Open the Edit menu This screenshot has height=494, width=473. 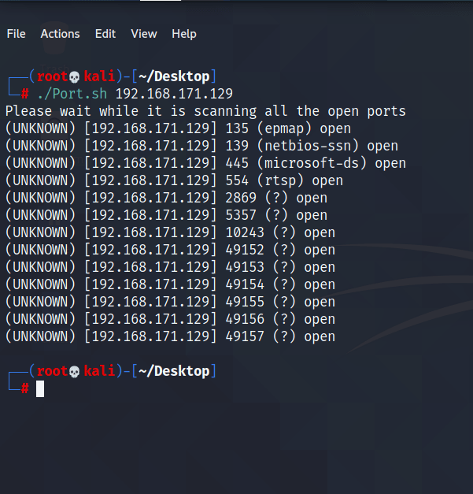point(105,34)
